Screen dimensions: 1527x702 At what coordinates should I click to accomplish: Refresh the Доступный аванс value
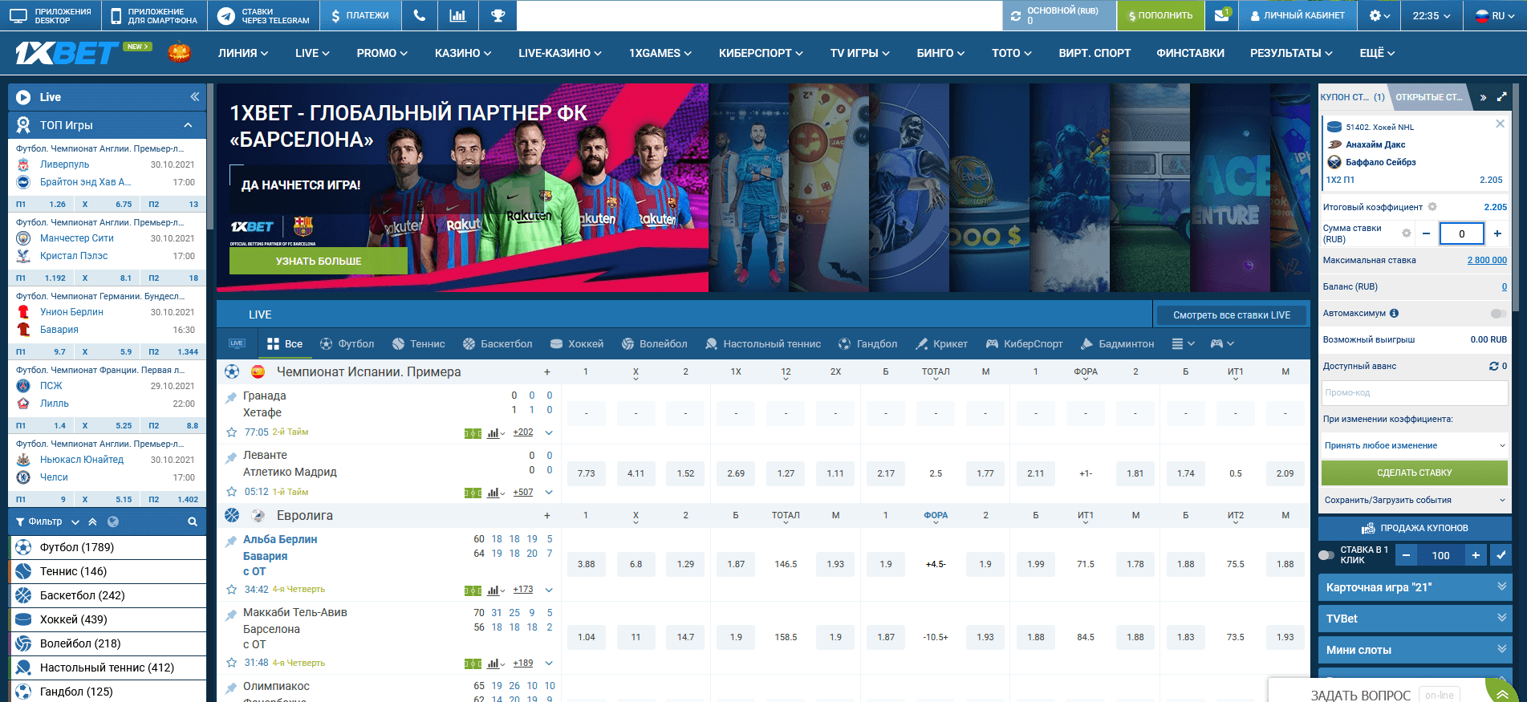click(x=1493, y=366)
